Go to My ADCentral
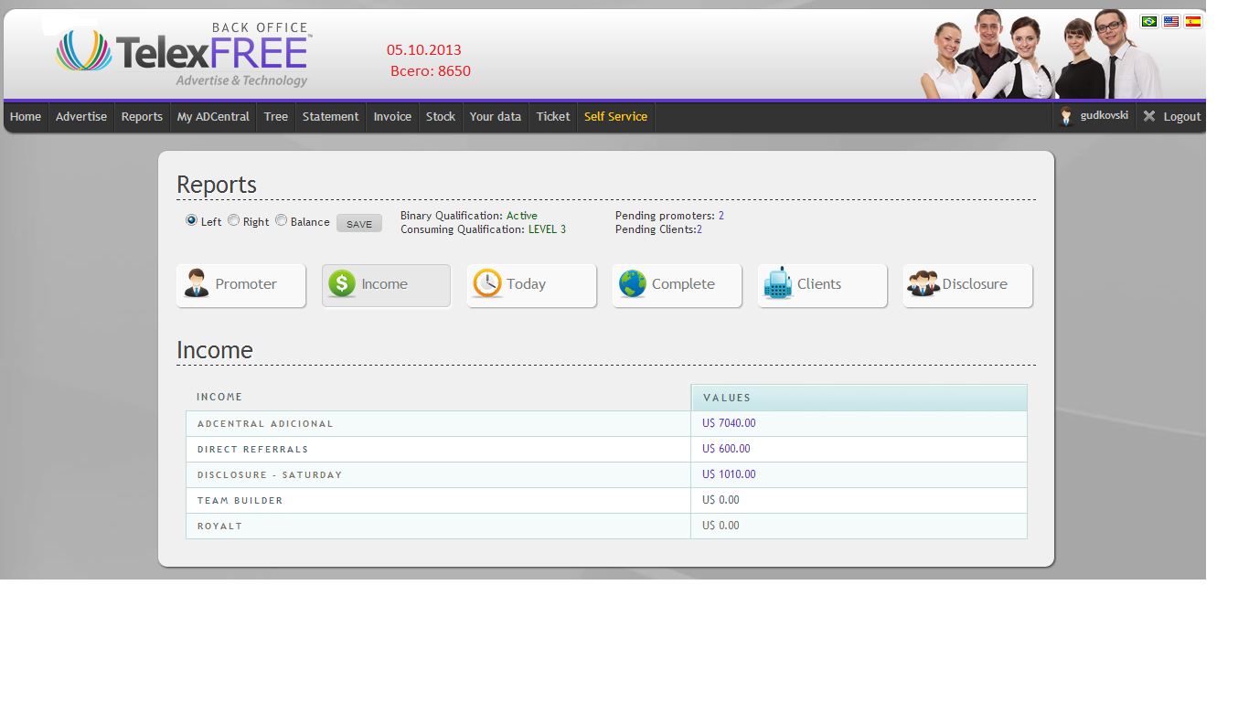1249x702 pixels. tap(213, 116)
